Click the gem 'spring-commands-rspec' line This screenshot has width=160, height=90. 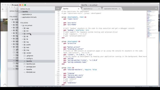(x=75, y=62)
